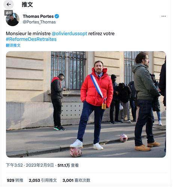Open the 511.1万 查看 view count
The image size is (173, 187).
point(68,165)
